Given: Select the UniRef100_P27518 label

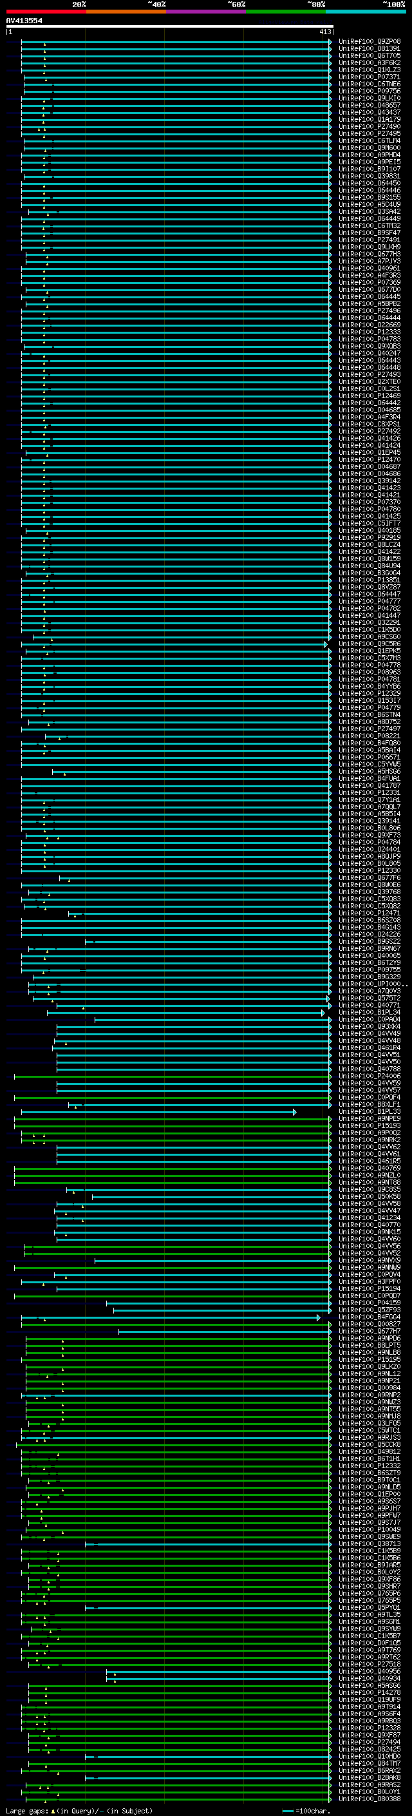Looking at the screenshot, I should [x=369, y=1664].
